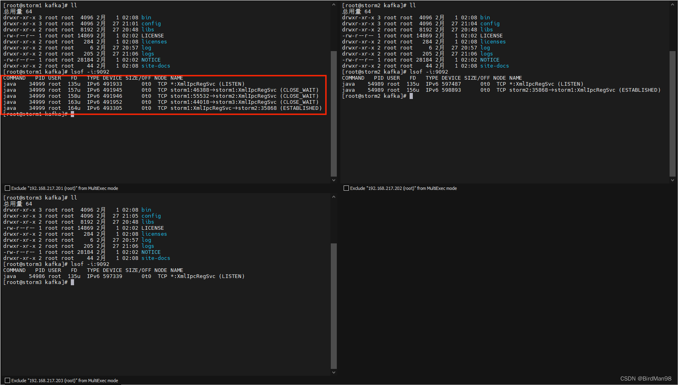Image resolution: width=678 pixels, height=385 pixels.
Task: Click 'libs' directory in storm2 listing
Action: click(486, 30)
